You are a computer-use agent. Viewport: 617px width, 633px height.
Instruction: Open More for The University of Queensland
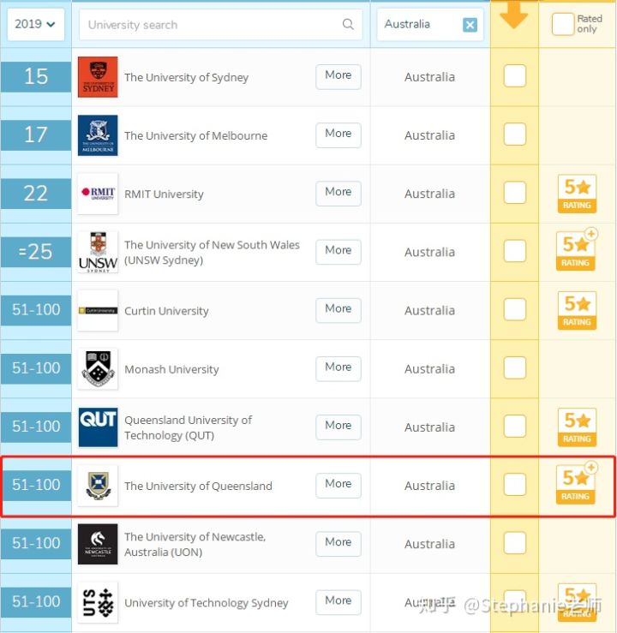click(338, 486)
